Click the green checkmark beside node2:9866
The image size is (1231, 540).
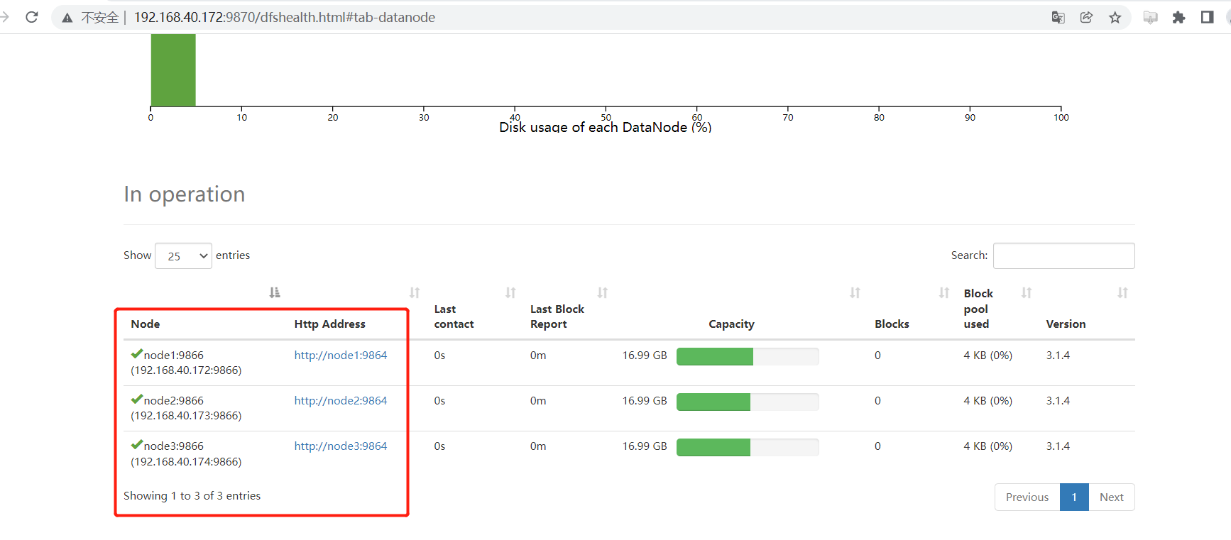coord(137,400)
